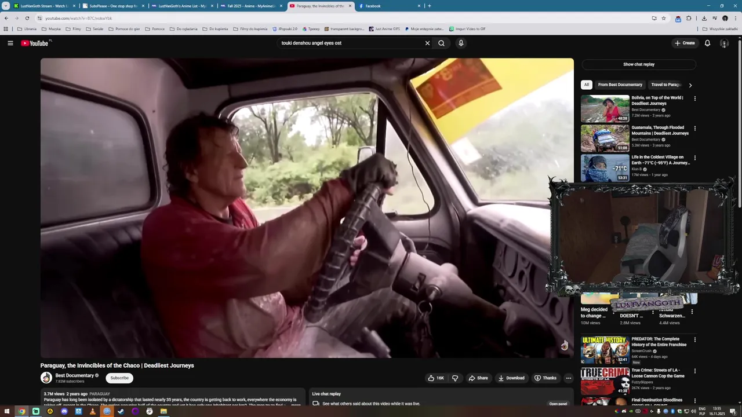Open Just Anime GIFS bookmark
742x417 pixels.
coord(384,29)
